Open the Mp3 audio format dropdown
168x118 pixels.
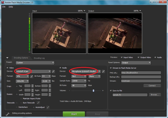[79, 76]
